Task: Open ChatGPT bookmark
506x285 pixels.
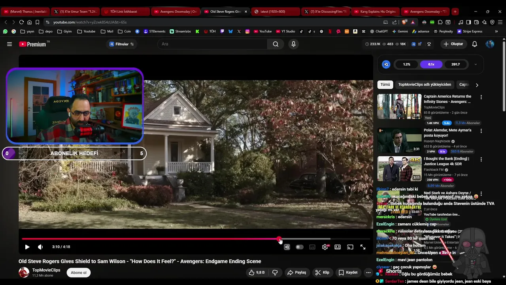Action: (x=379, y=31)
